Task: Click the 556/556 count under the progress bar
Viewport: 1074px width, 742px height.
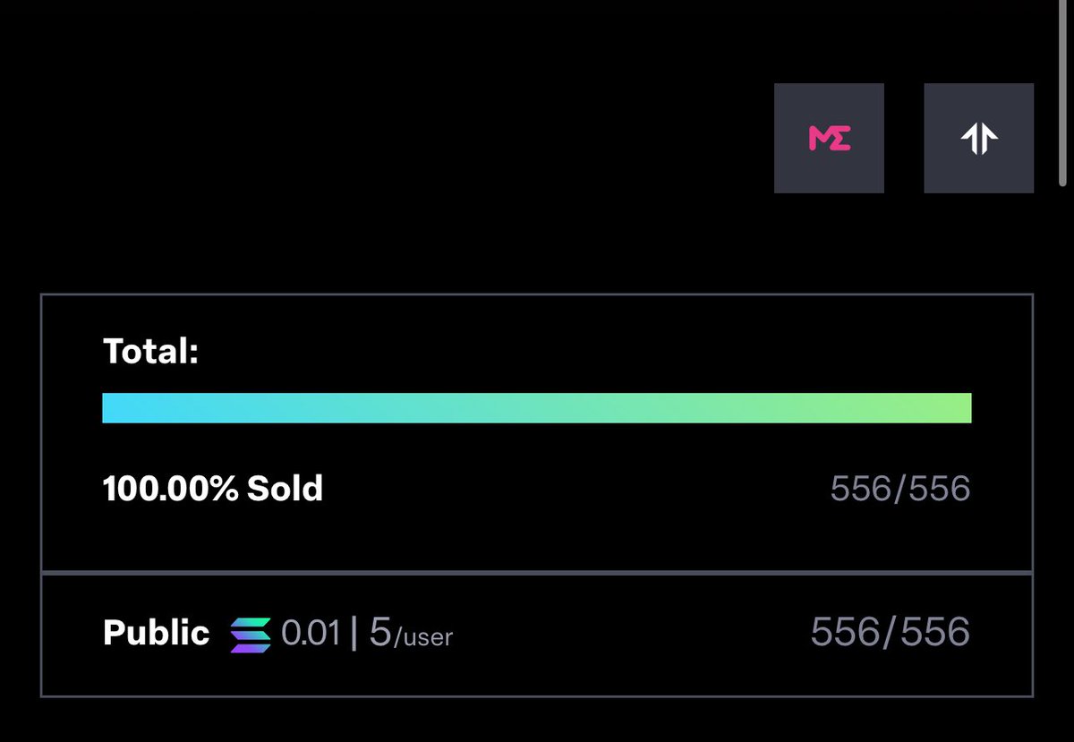Action: coord(900,489)
